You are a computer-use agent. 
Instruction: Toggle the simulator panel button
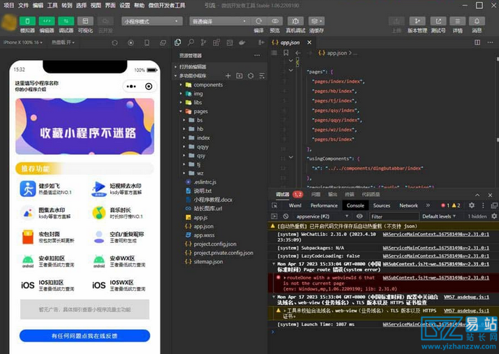point(27,21)
